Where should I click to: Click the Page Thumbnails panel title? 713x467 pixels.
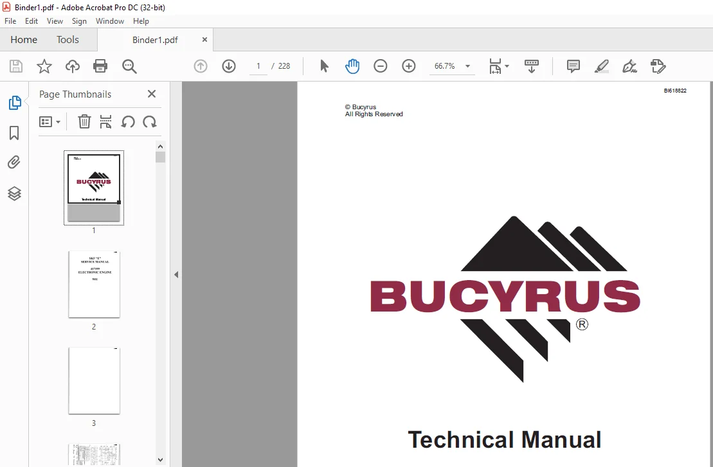point(75,94)
